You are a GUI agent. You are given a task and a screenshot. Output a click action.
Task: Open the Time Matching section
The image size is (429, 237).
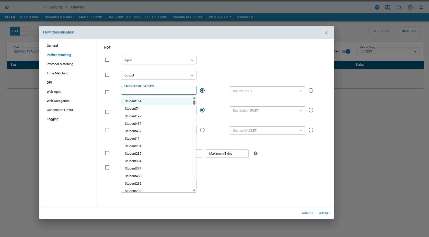57,73
